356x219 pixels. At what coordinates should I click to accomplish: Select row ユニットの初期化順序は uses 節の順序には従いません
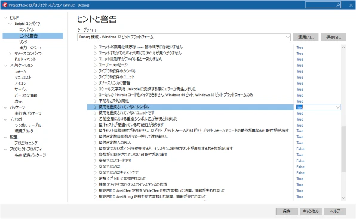(140, 47)
